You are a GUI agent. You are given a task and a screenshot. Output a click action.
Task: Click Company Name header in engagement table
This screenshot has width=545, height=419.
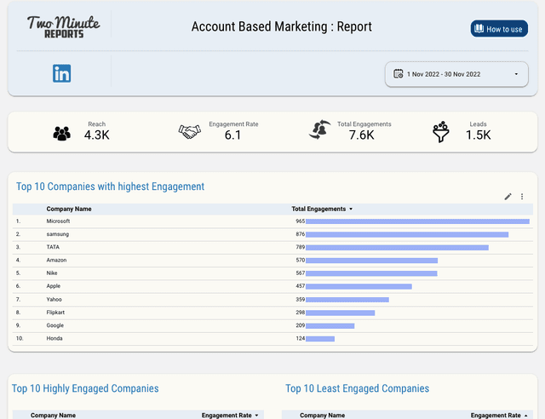69,209
